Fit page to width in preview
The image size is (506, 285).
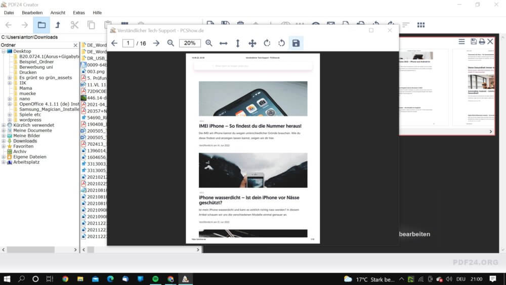coord(223,43)
